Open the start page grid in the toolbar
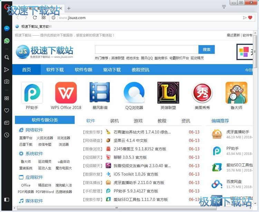This screenshot has height=212, width=259. point(44,18)
